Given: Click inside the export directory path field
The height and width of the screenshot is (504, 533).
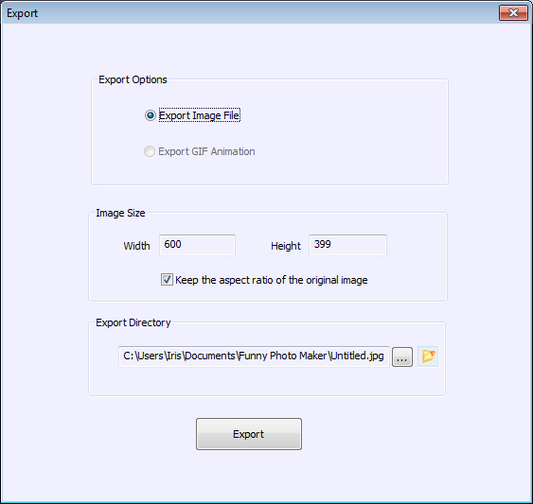Looking at the screenshot, I should 254,356.
